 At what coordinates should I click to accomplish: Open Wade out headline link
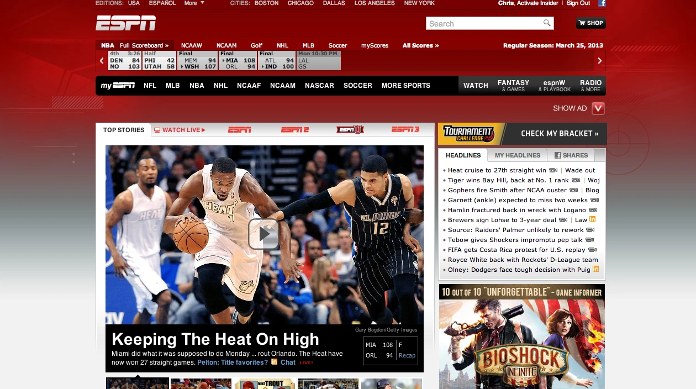tap(580, 170)
